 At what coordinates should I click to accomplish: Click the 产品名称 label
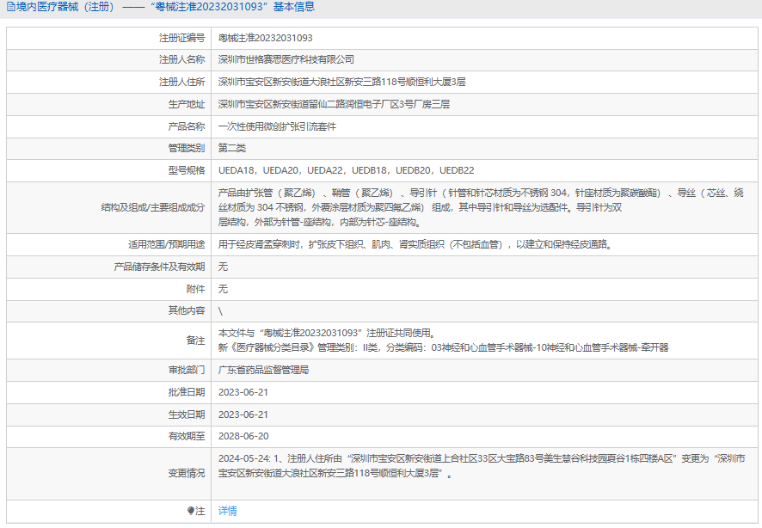(x=187, y=126)
